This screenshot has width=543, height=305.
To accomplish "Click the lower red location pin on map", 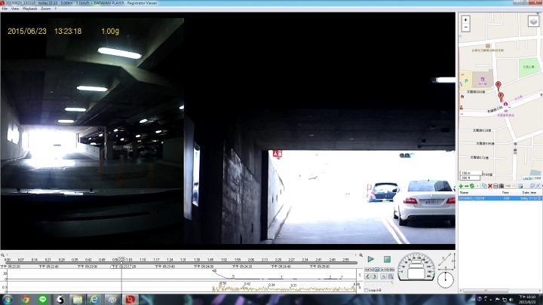I will [x=501, y=96].
